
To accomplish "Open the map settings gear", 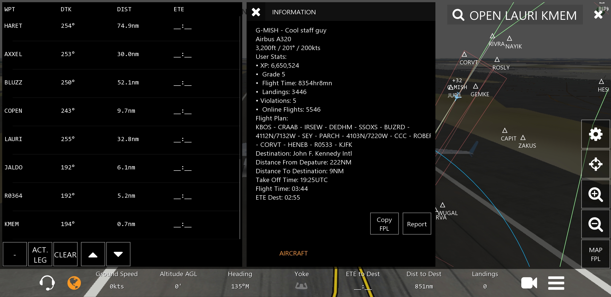I will click(596, 134).
